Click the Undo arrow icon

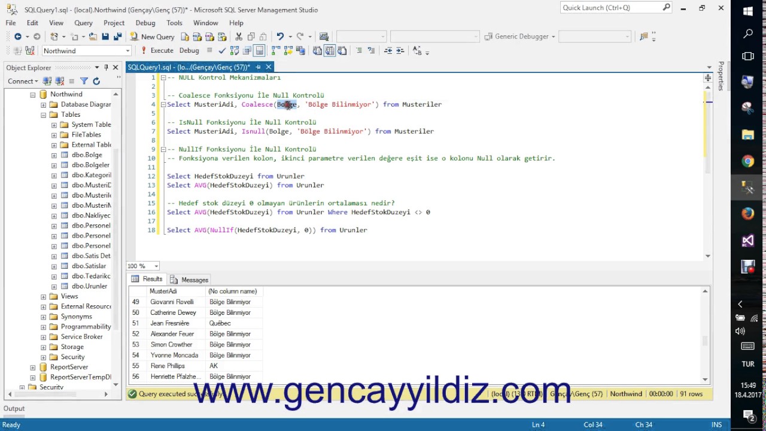(x=279, y=37)
